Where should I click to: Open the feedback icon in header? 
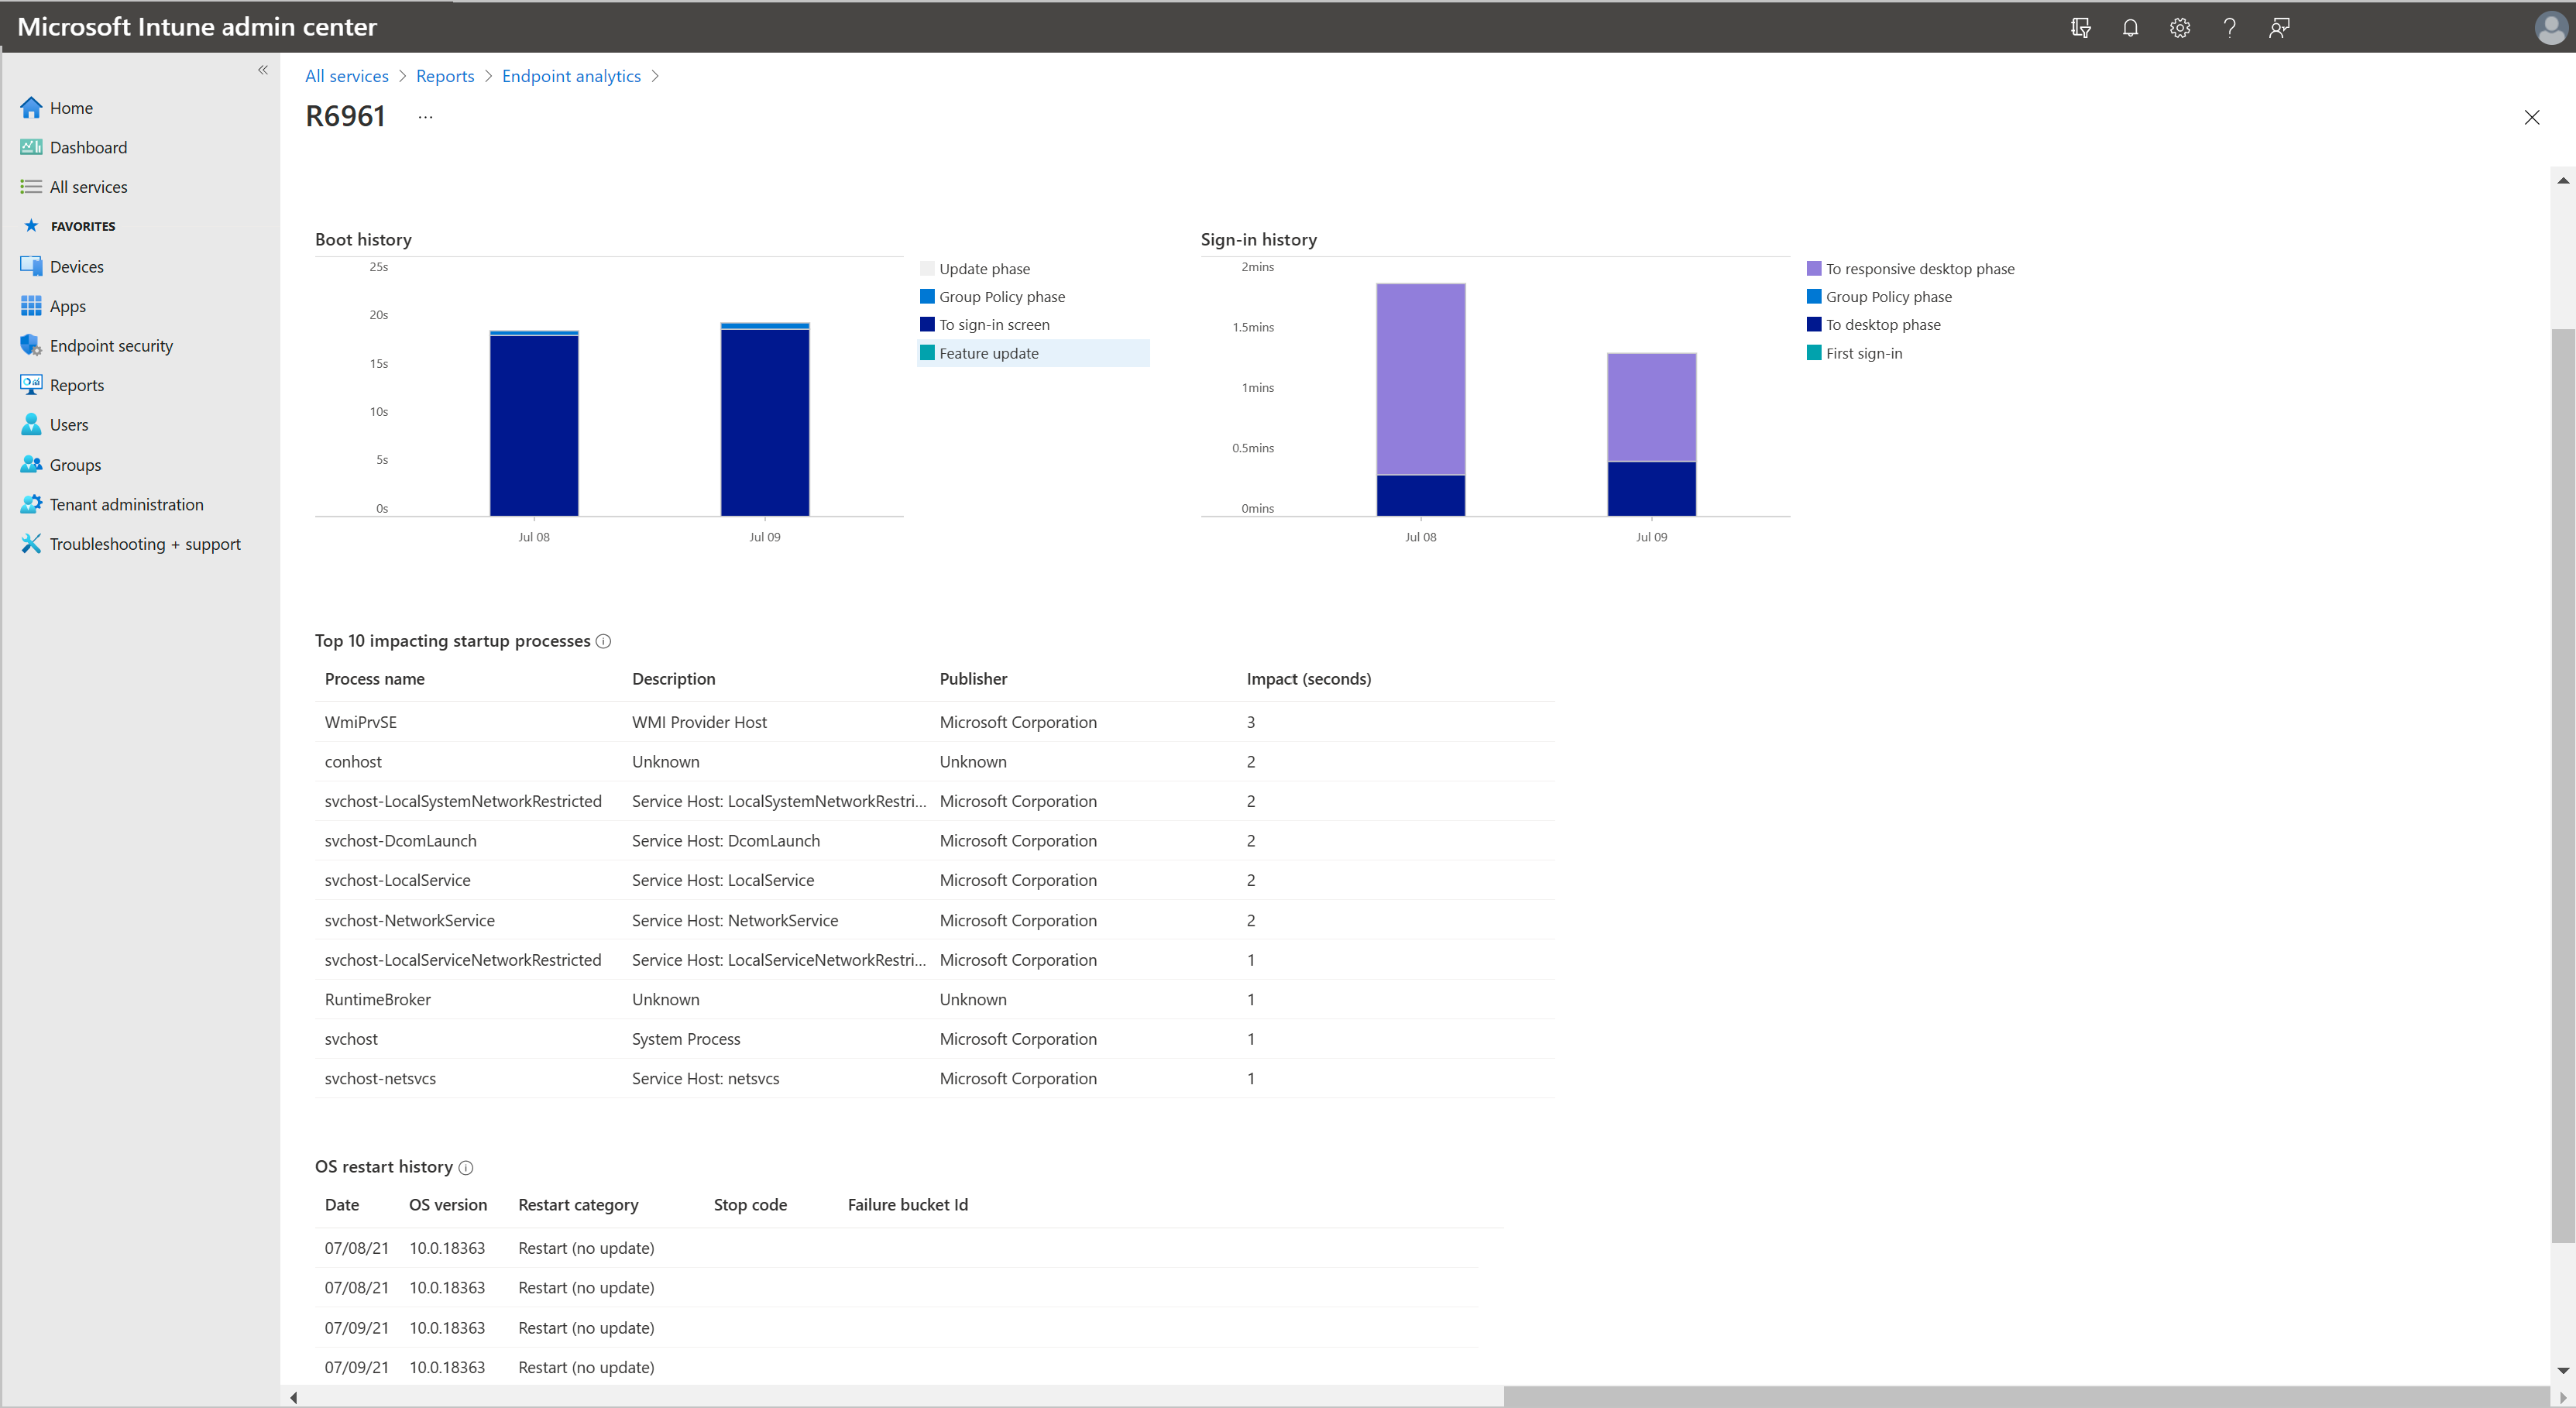coord(2279,27)
